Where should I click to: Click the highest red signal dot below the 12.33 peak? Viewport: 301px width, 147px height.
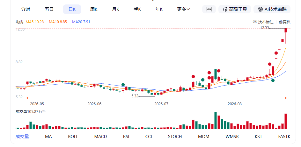coord(276,53)
